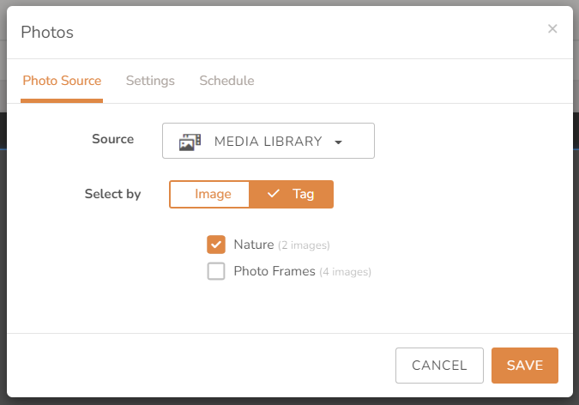The height and width of the screenshot is (405, 579).
Task: Click the Media Library image icon
Action: click(190, 142)
